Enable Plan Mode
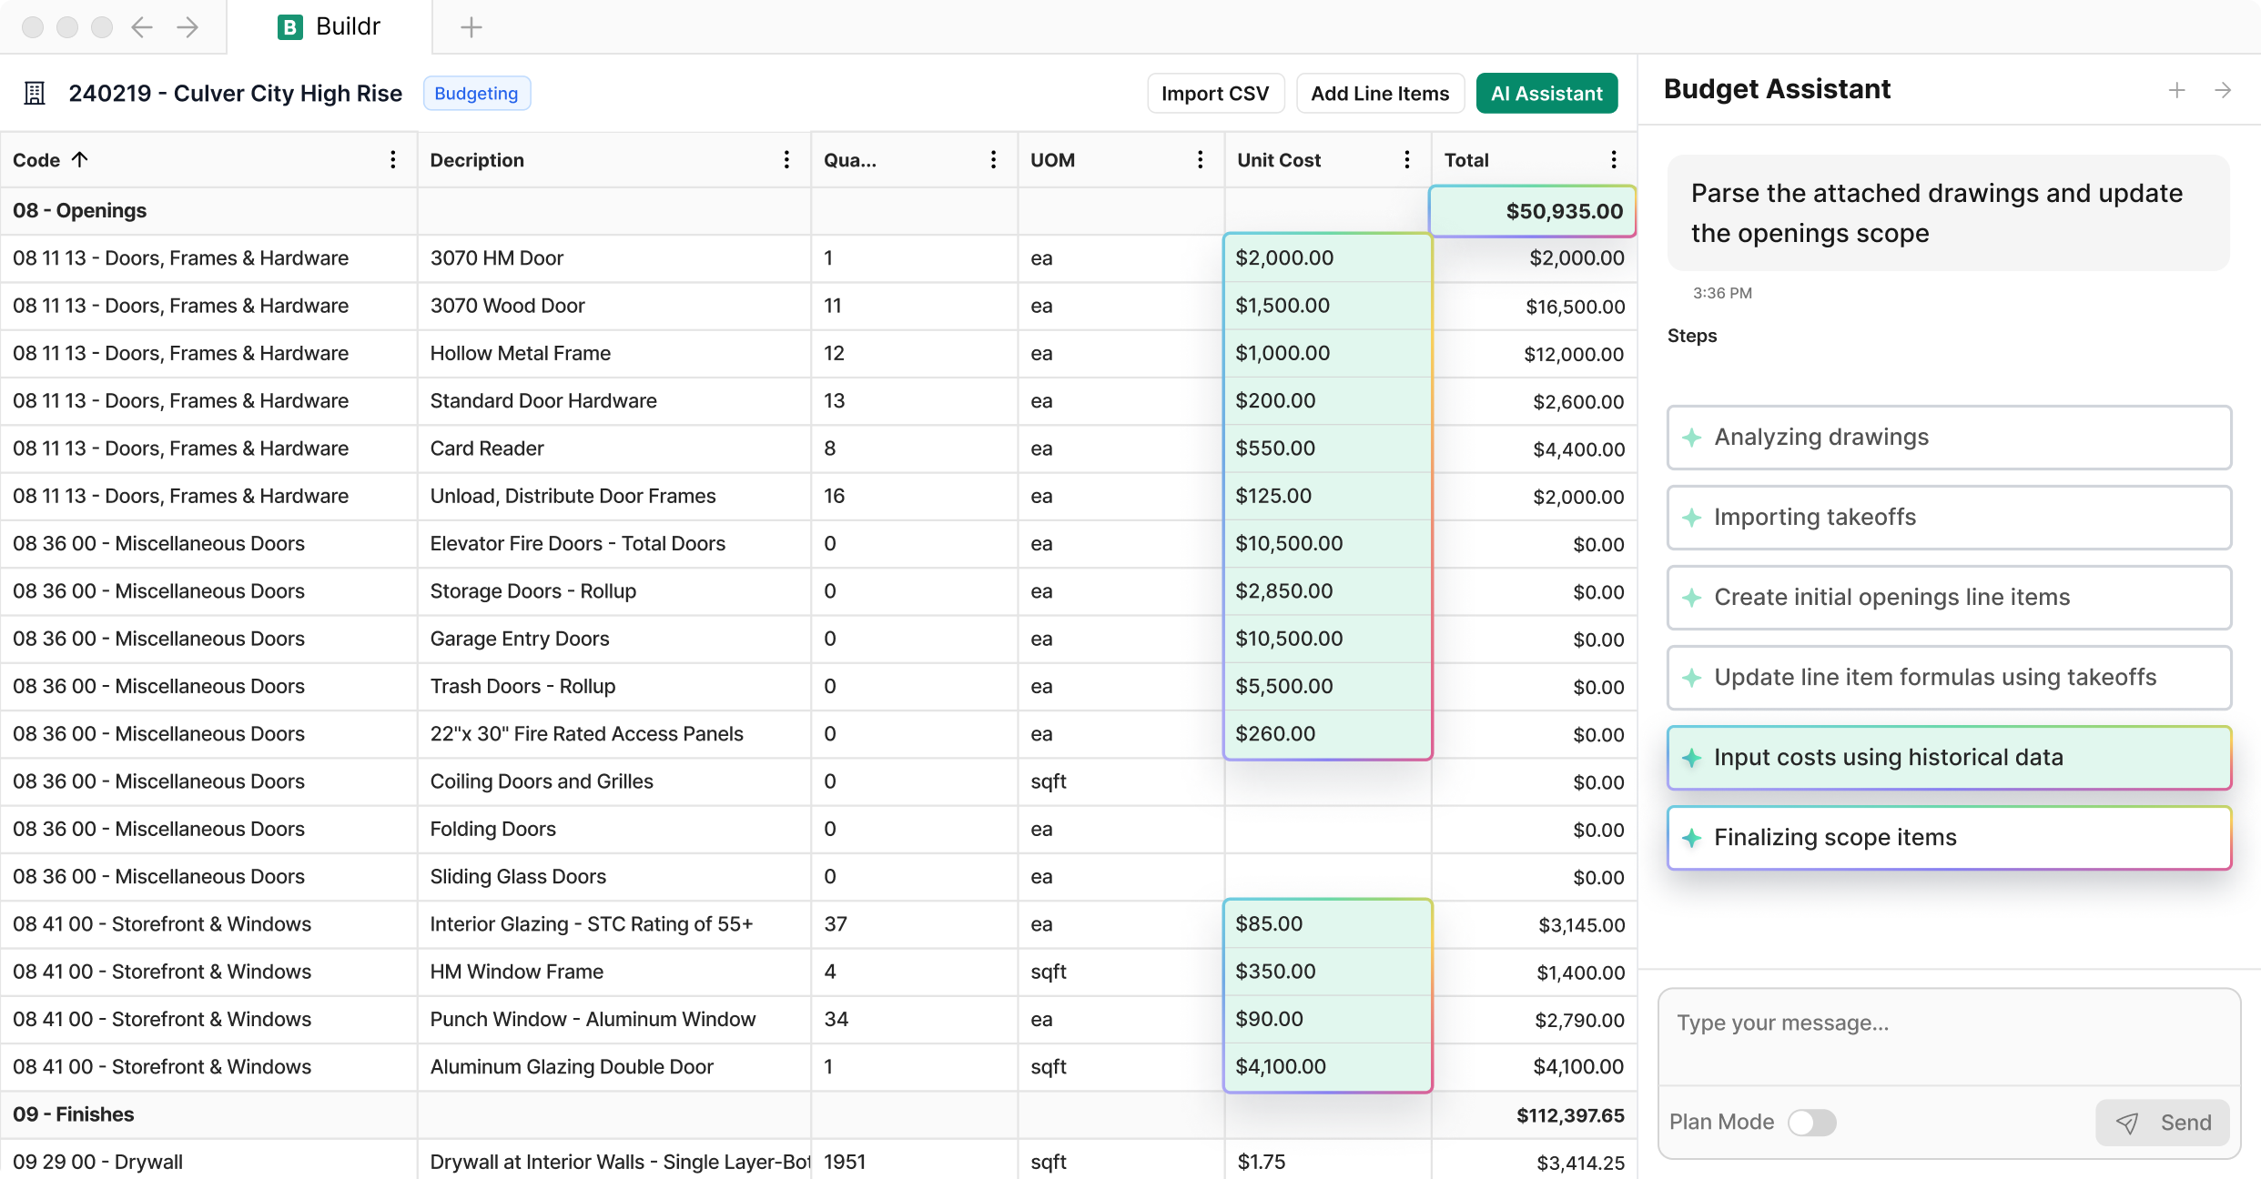Screen dimensions: 2261x1179 [1812, 1122]
